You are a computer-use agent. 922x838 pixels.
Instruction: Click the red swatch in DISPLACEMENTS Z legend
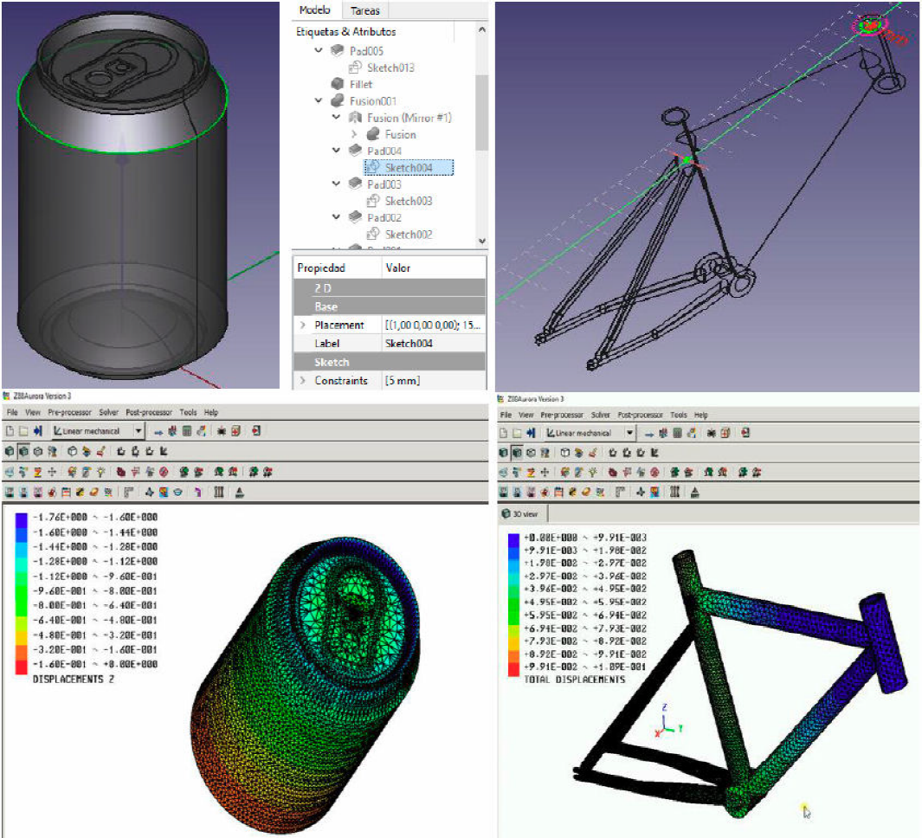click(x=23, y=663)
